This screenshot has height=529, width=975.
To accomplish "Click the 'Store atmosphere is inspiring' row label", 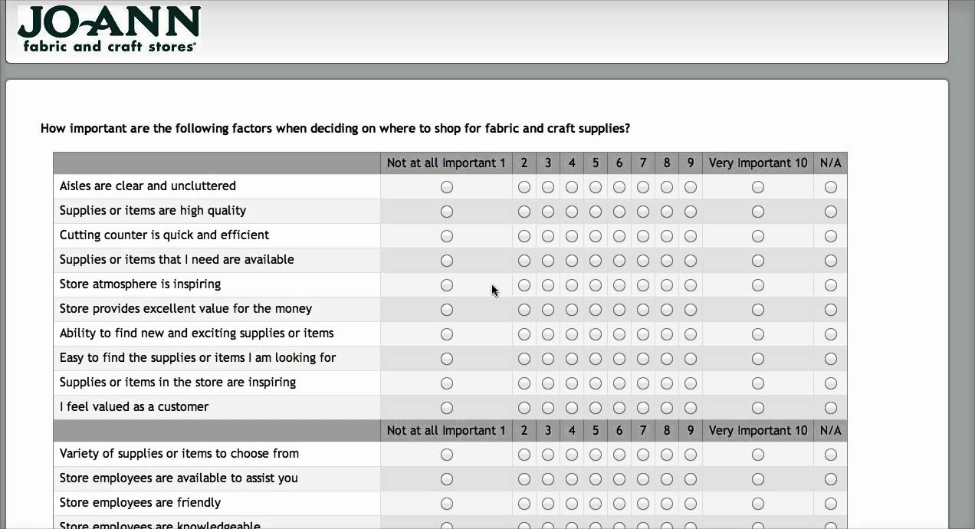I will click(140, 284).
